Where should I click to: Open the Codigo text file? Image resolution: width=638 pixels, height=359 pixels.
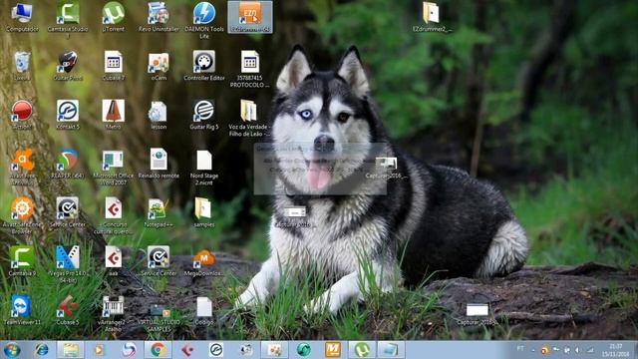pos(204,310)
